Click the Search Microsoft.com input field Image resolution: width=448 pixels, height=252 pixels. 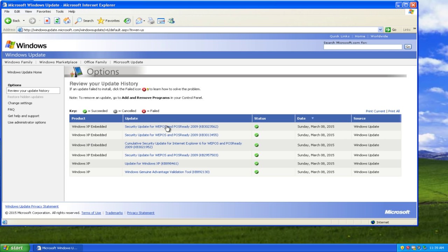point(363,47)
